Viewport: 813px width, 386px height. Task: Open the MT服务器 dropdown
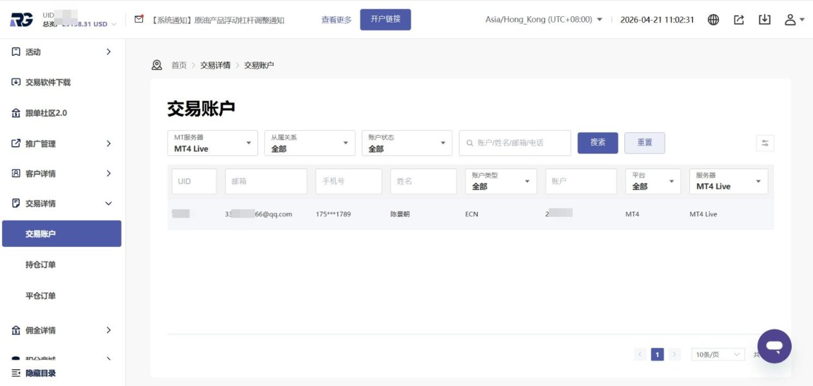coord(212,143)
